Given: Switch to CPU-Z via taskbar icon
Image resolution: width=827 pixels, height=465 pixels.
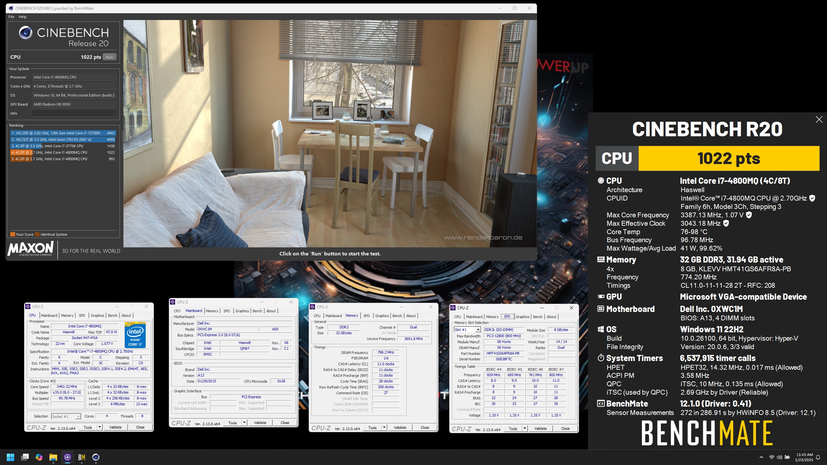Looking at the screenshot, I should click(x=68, y=457).
